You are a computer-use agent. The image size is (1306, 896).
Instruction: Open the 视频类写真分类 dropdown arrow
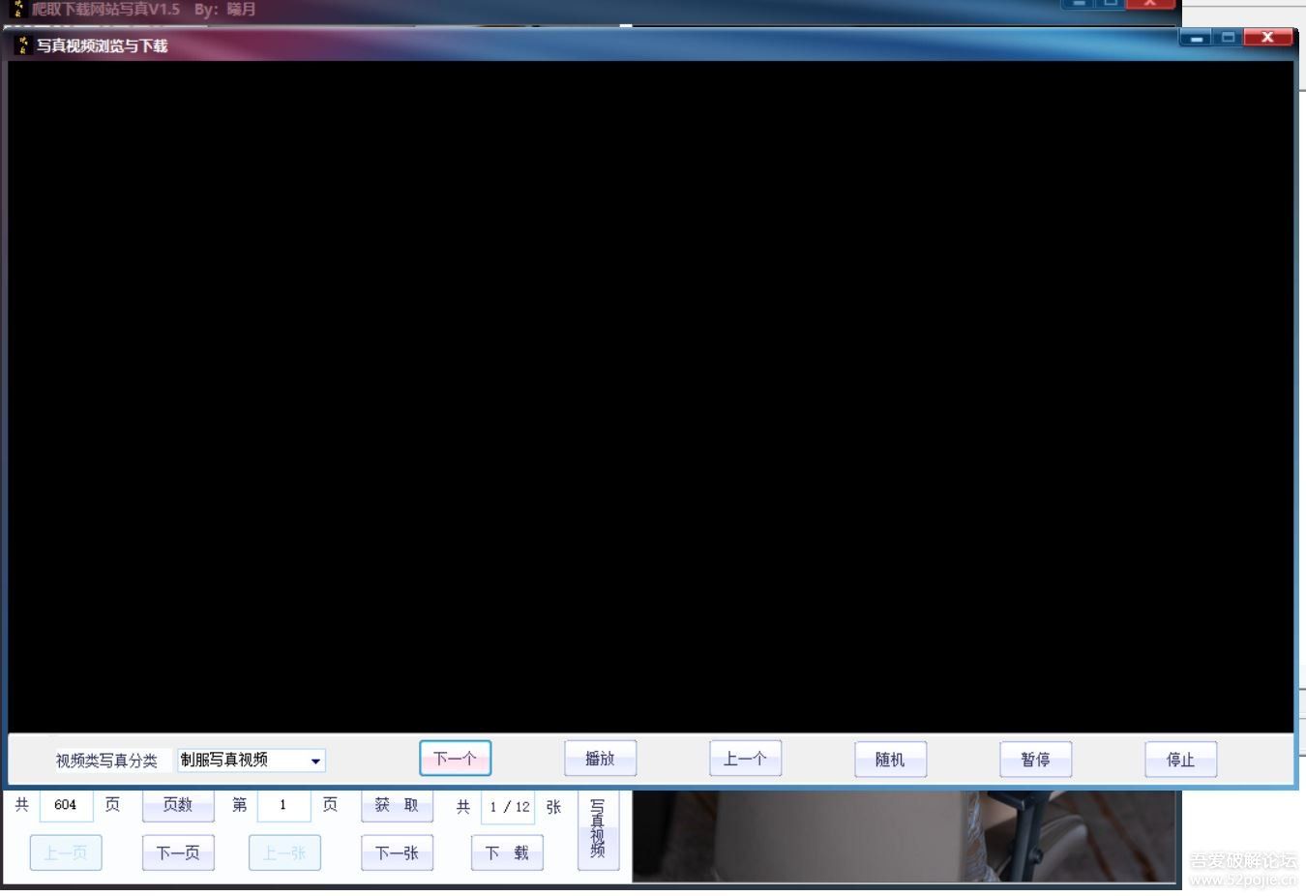coord(315,761)
